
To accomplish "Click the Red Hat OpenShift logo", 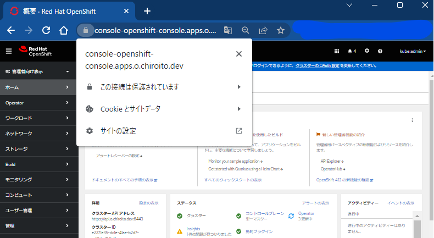I will [x=35, y=51].
